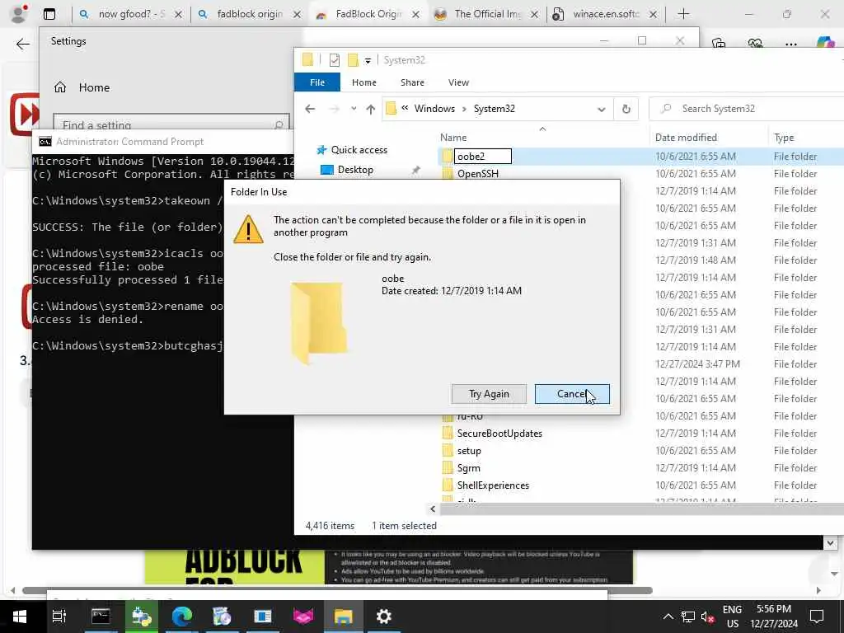
Task: Click the Back arrow in File Explorer
Action: coord(310,109)
